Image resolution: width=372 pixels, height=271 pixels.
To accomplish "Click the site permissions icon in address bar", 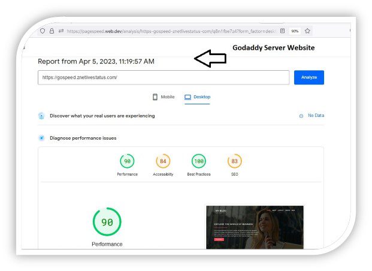I will (61, 31).
